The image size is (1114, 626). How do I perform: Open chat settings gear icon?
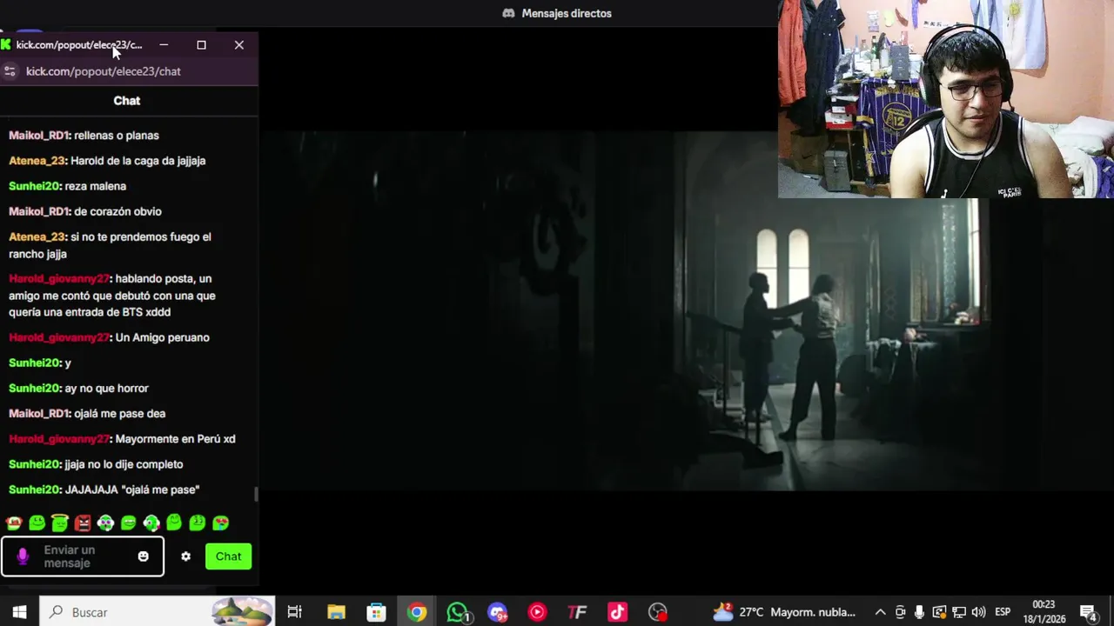coord(185,556)
